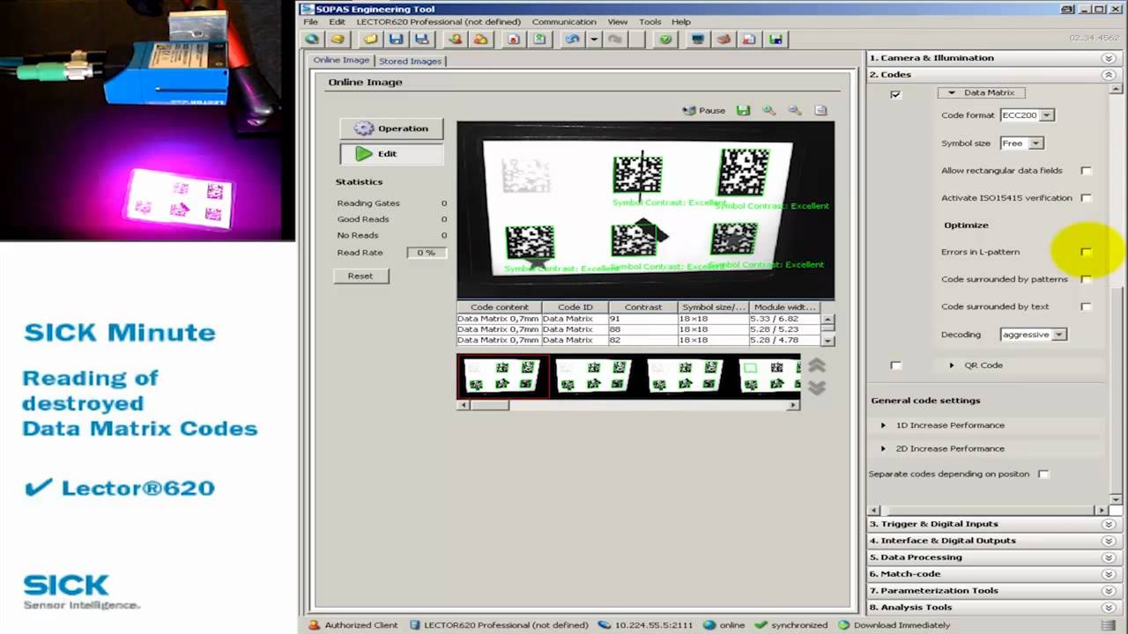
Task: Click the single user login icon
Action: [455, 39]
